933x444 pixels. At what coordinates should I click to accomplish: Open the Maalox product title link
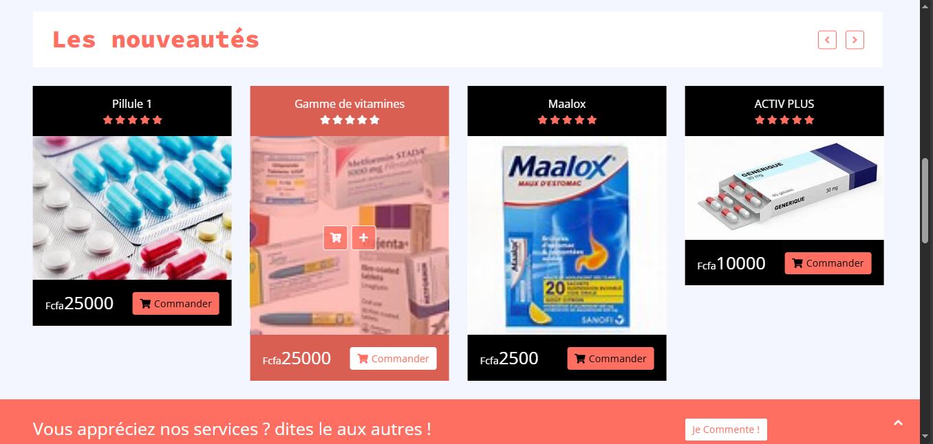[567, 104]
